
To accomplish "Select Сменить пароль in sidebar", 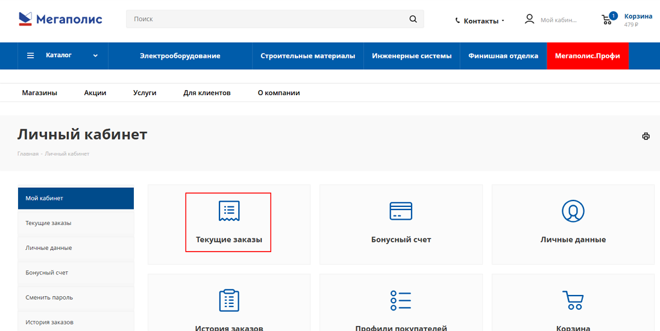I will click(x=76, y=297).
